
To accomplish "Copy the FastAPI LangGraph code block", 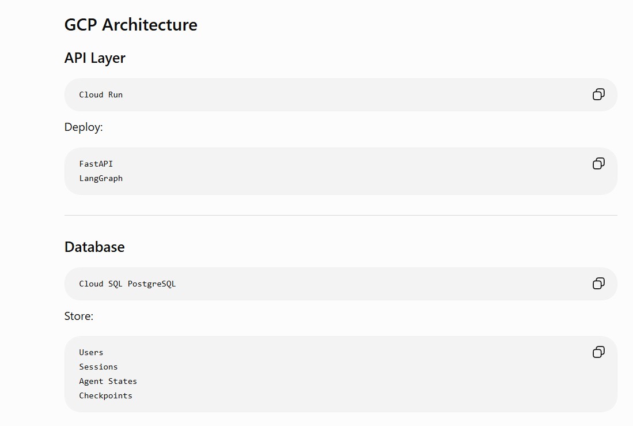I will [x=598, y=164].
